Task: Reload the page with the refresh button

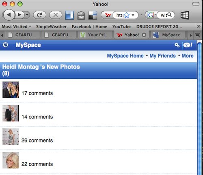Action: point(39,15)
